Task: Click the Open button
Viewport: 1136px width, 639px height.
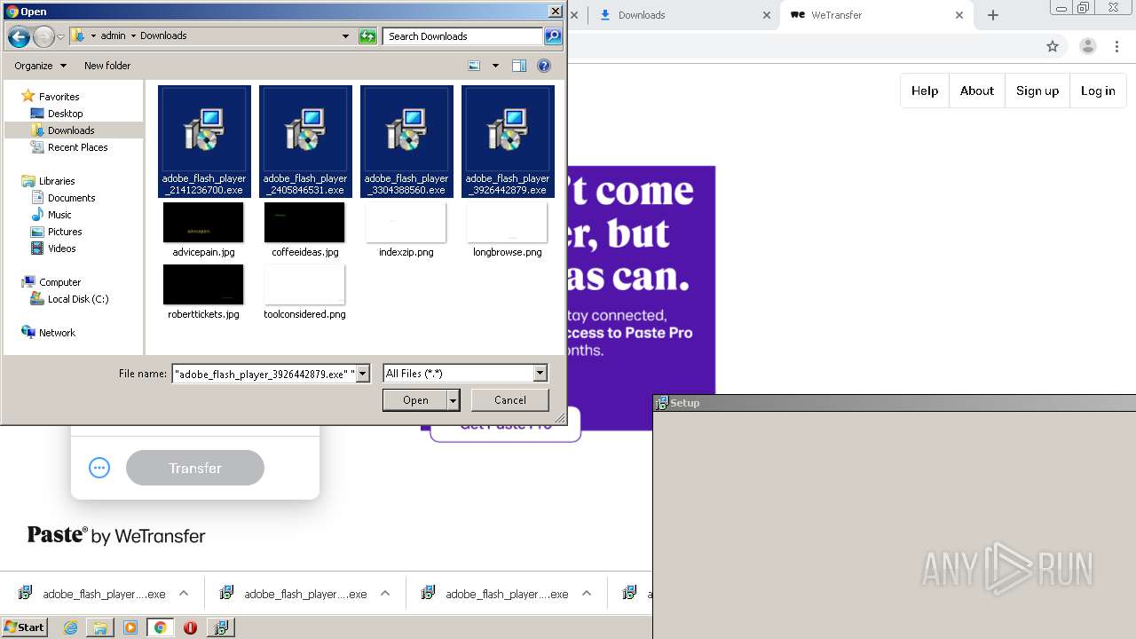Action: pos(415,400)
